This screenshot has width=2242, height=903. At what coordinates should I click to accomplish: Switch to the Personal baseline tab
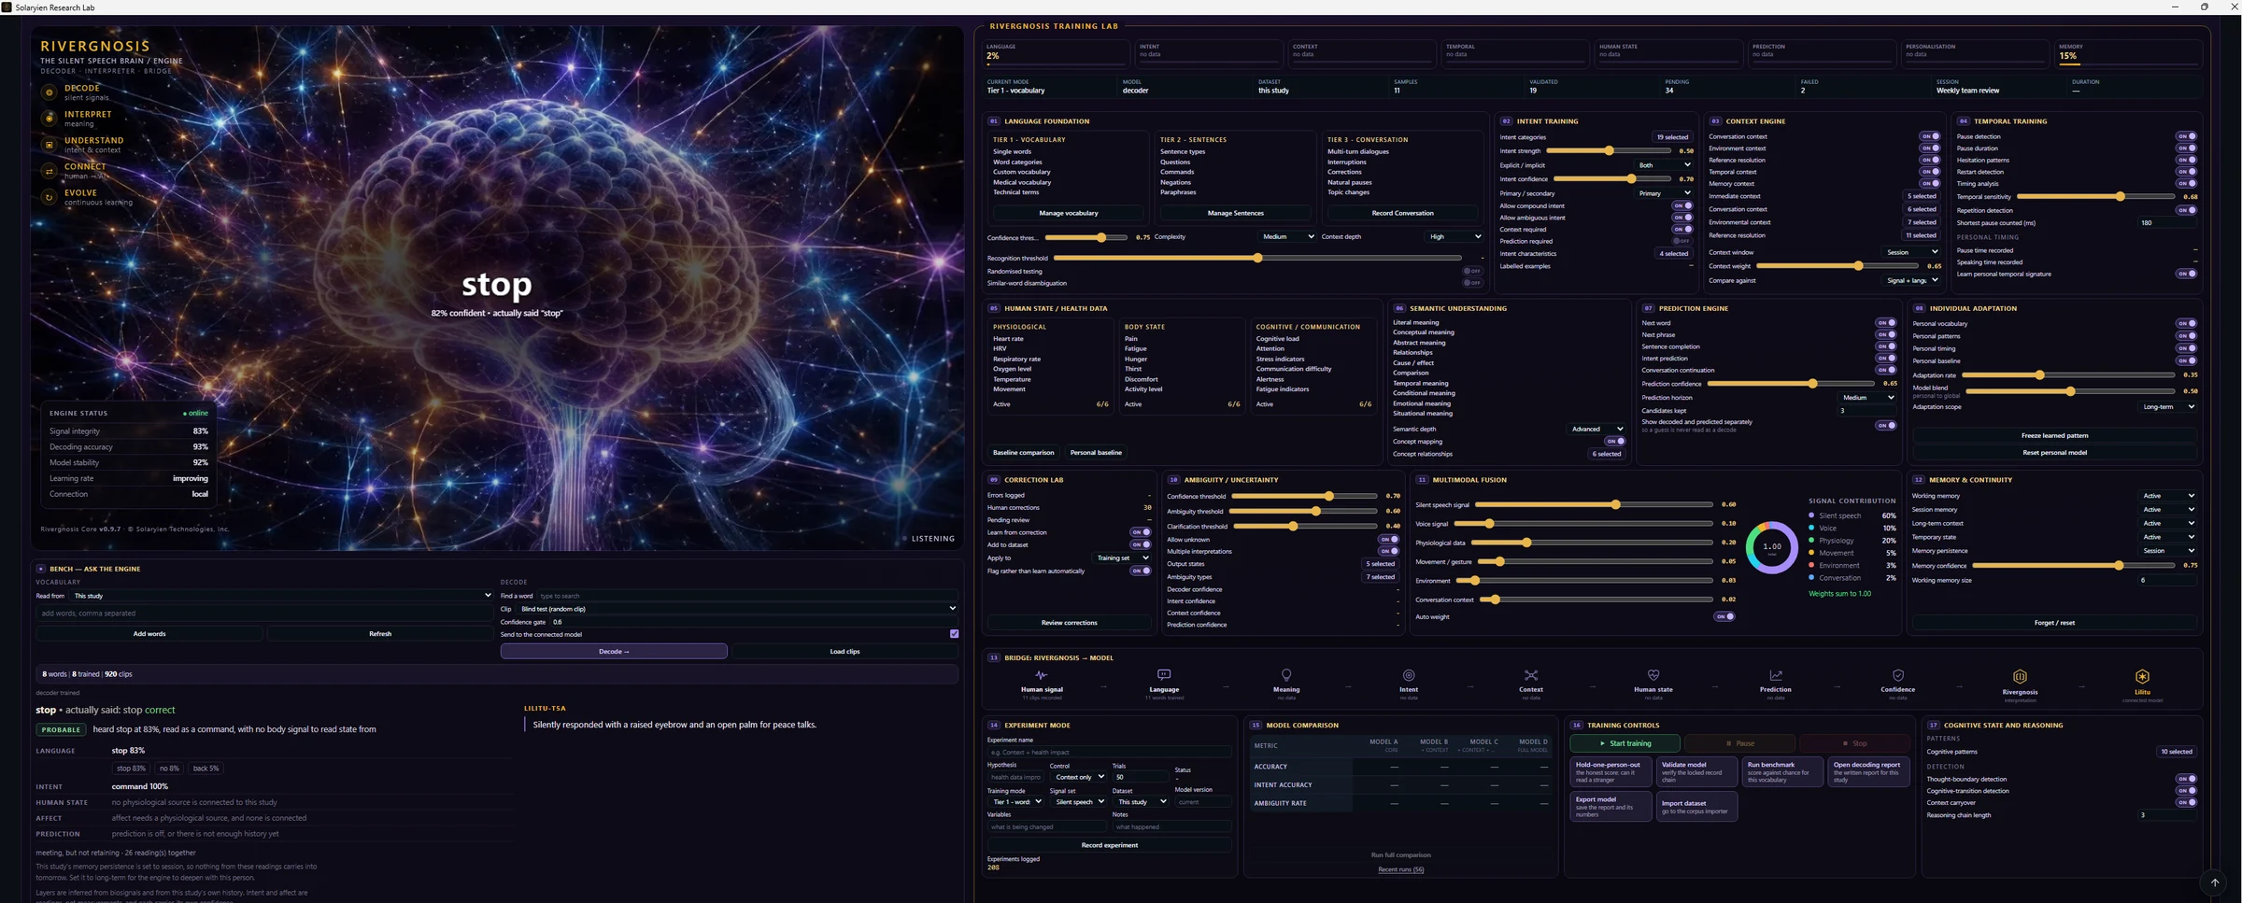click(1096, 453)
